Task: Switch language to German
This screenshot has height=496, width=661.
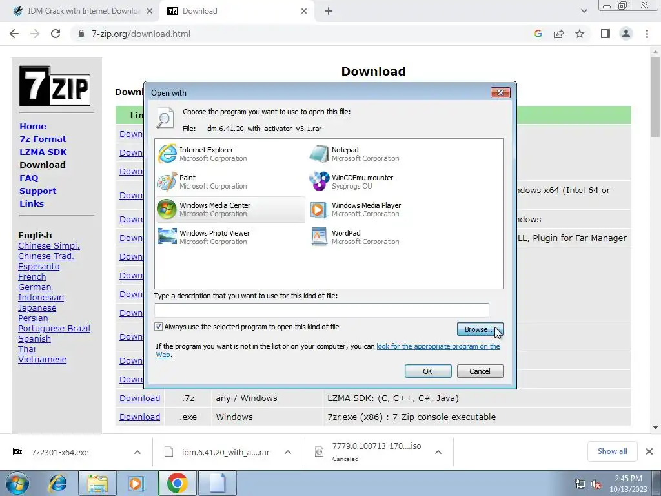Action: [35, 287]
